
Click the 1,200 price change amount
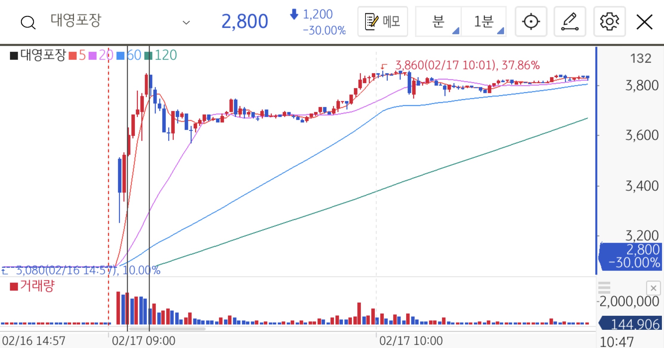coord(318,14)
